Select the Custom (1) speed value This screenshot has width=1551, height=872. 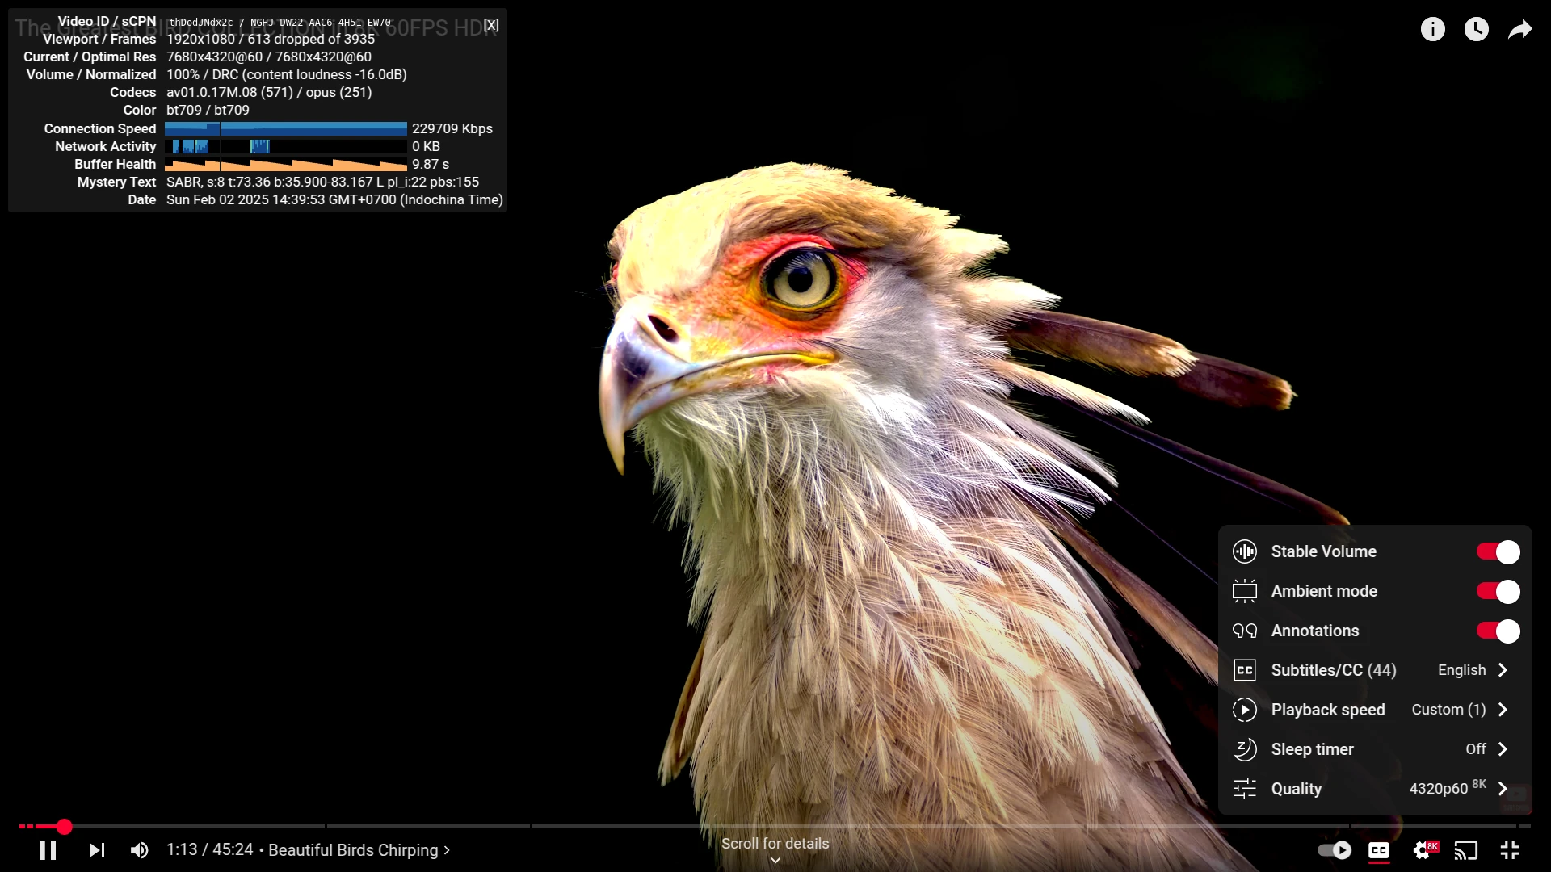pos(1448,710)
